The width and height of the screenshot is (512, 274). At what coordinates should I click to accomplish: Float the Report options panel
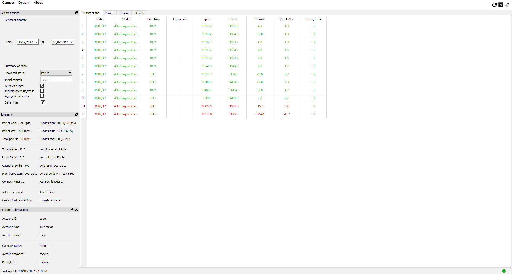[x=77, y=13]
